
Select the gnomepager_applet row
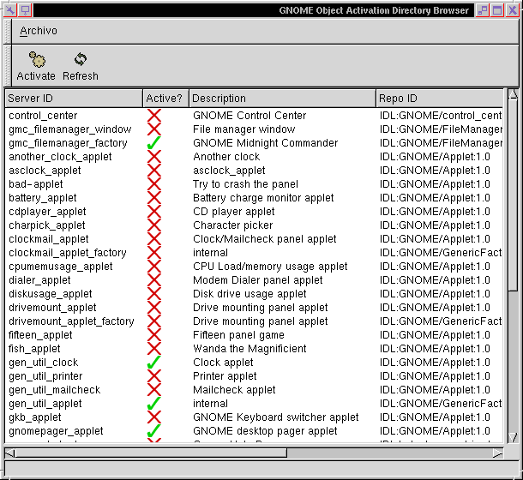[x=254, y=430]
